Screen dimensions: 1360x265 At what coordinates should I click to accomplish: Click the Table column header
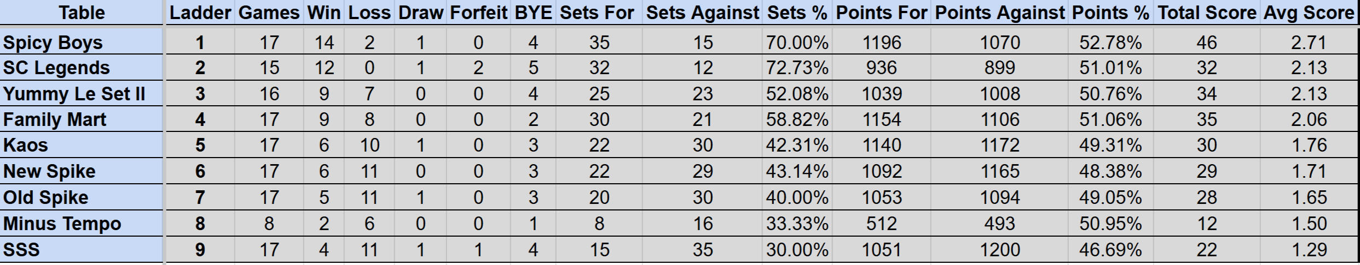pyautogui.click(x=82, y=13)
